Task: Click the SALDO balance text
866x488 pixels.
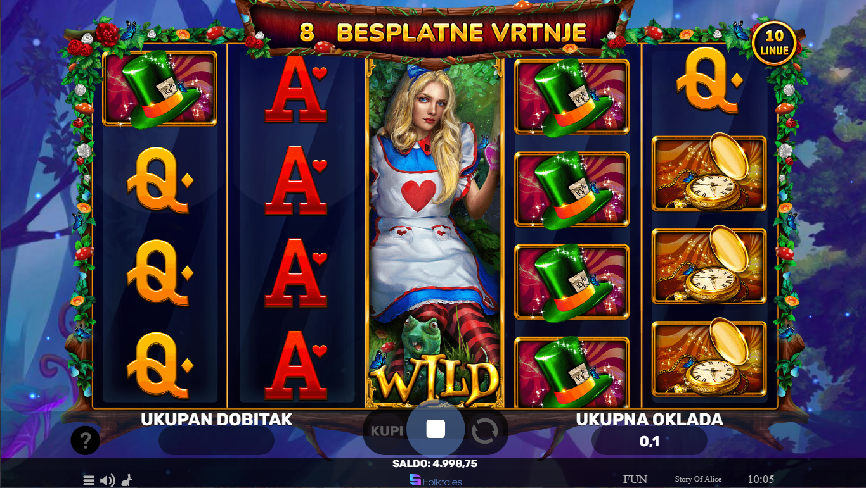Action: click(435, 464)
